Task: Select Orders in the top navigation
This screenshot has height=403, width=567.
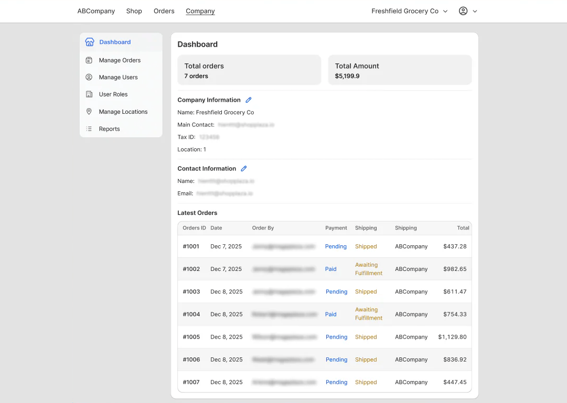Action: 164,10
